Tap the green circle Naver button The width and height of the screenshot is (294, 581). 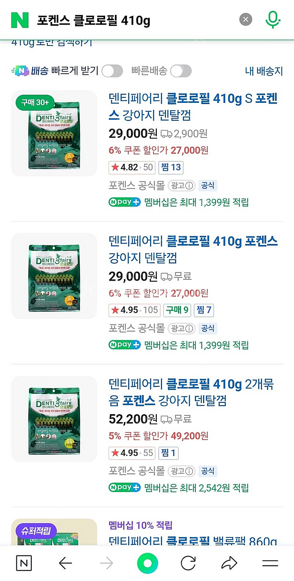(x=147, y=564)
